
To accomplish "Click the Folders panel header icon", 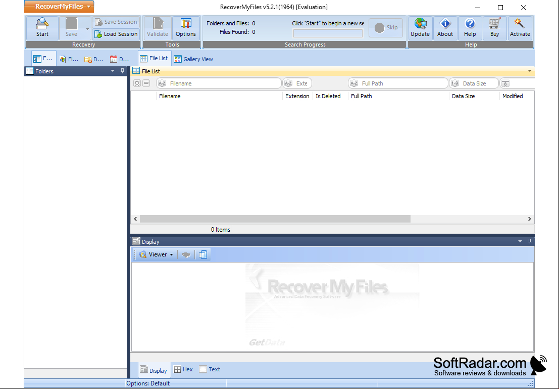I will coord(30,71).
